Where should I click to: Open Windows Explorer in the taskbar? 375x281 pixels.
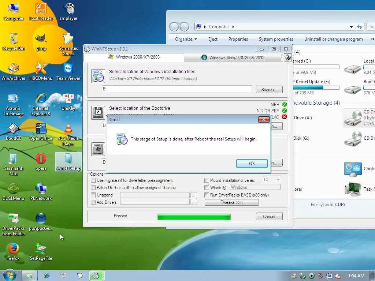[29, 276]
